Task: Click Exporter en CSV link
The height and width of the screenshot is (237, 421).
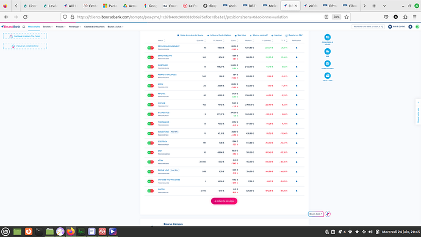Action: (x=294, y=35)
